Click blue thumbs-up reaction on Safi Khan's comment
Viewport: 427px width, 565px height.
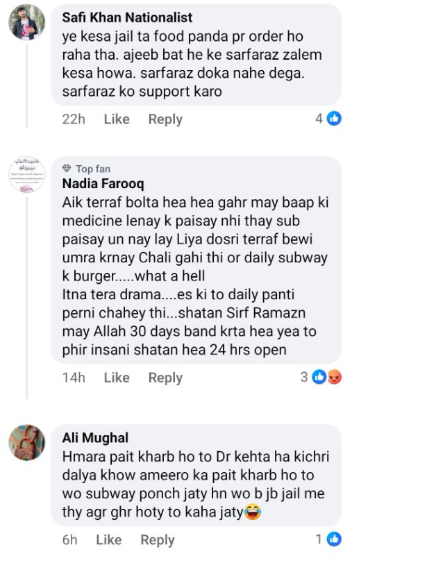coord(334,119)
